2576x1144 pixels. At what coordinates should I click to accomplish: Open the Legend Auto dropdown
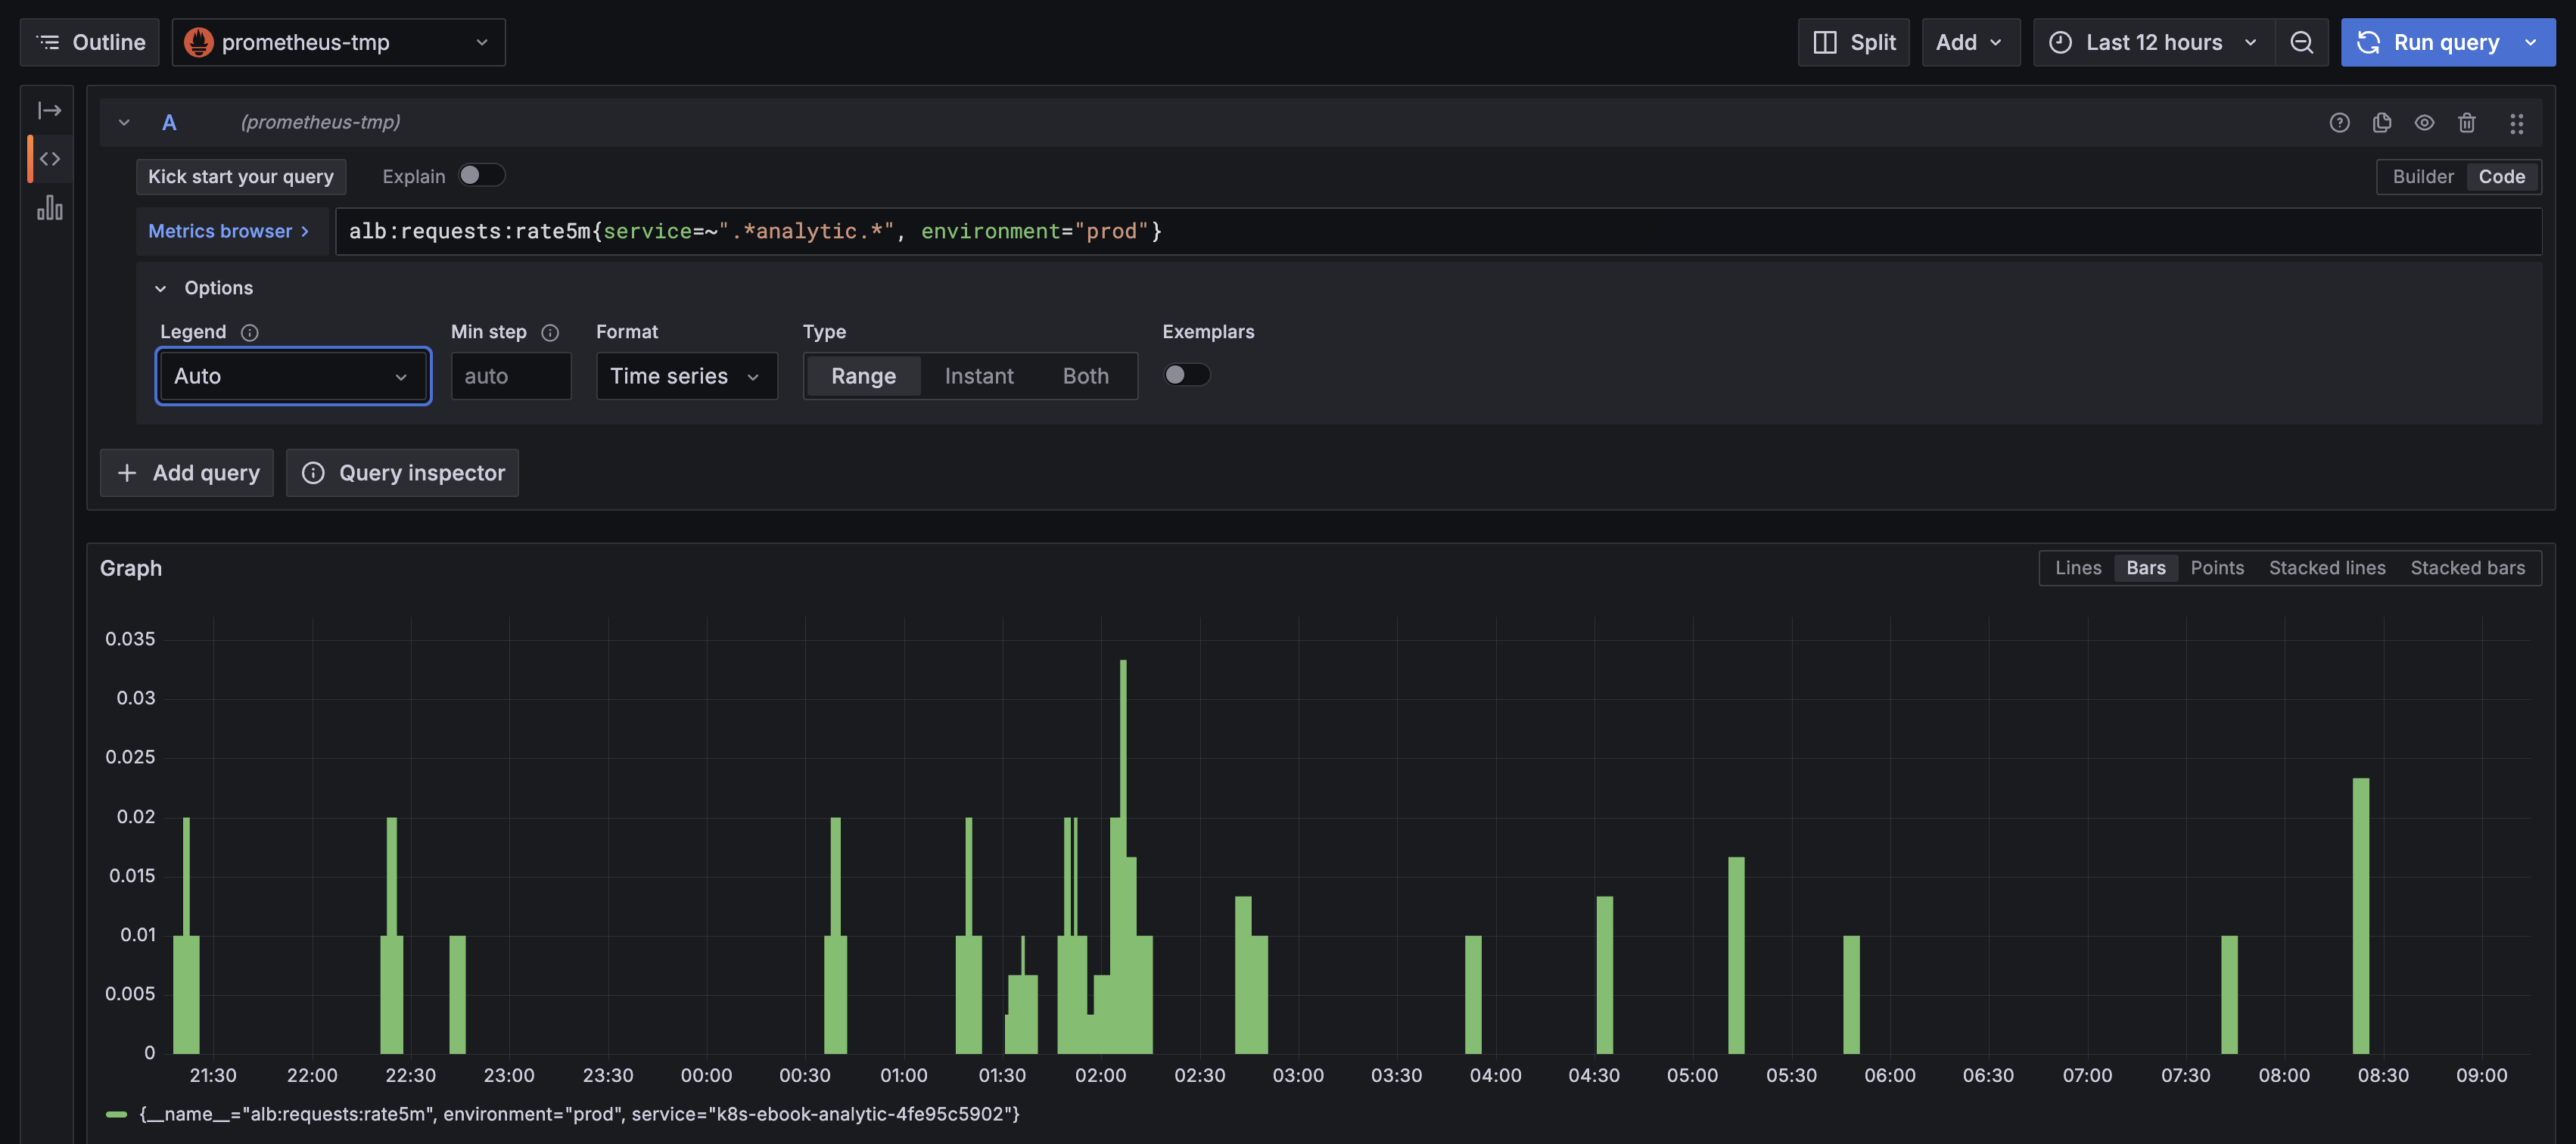pos(293,376)
